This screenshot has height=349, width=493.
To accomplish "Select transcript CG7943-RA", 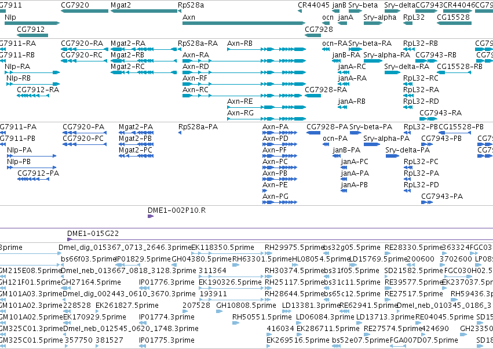I will 440,113.
